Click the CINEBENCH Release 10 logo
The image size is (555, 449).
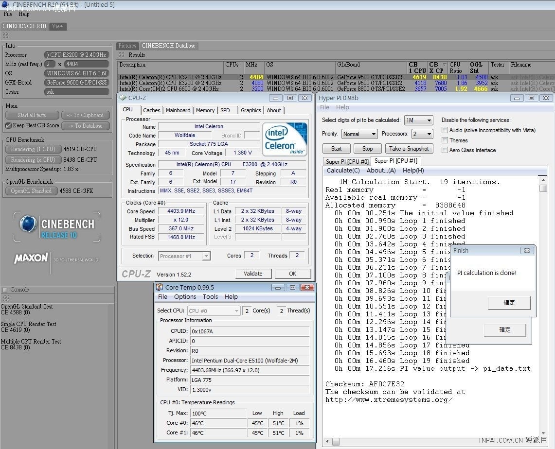tap(56, 227)
